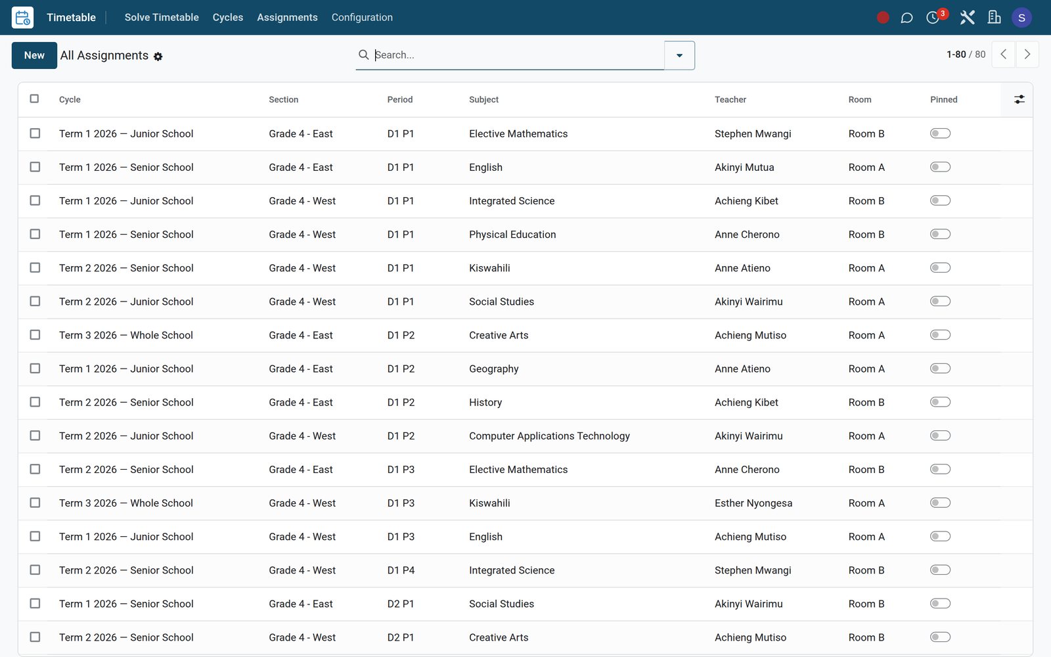Viewport: 1051px width, 657px height.
Task: Sort by Room column header
Action: point(860,99)
